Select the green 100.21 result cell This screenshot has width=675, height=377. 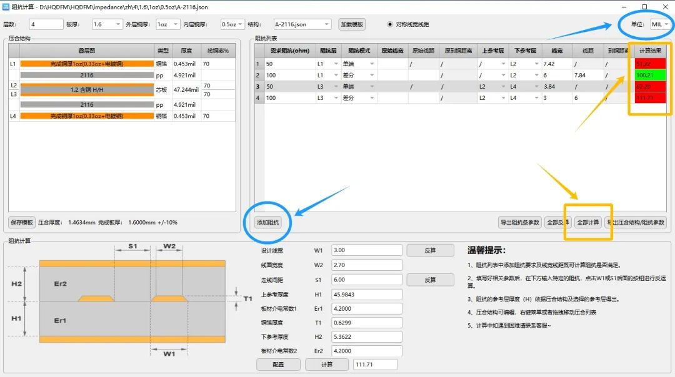(x=650, y=75)
